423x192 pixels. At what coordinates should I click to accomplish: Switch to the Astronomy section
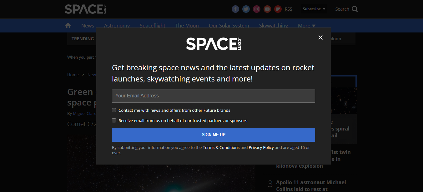click(117, 25)
